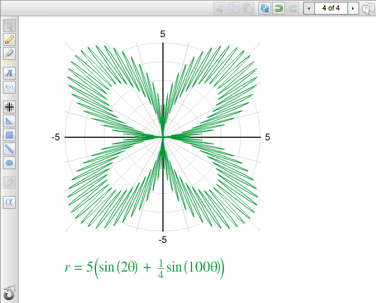Select the pencil drawing tool
Image resolution: width=376 pixels, height=303 pixels.
[x=9, y=40]
